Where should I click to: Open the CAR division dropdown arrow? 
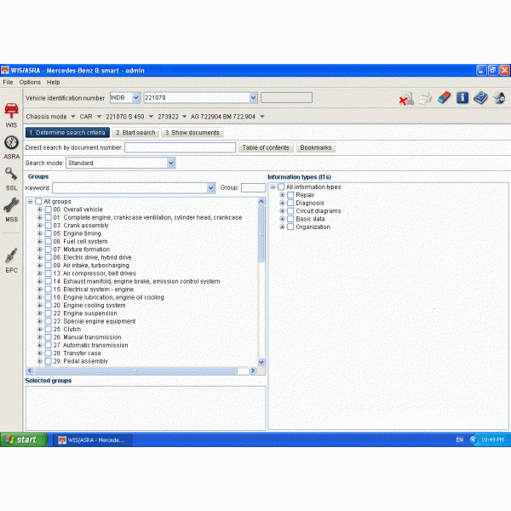point(99,117)
